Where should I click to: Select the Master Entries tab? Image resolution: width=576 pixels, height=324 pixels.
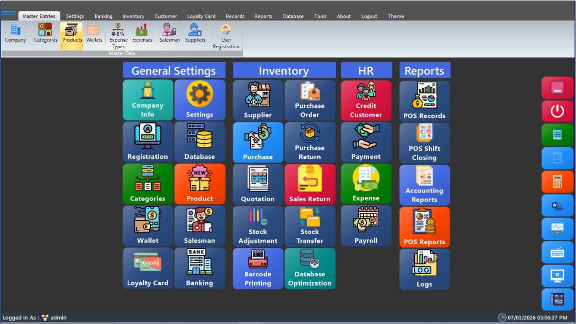pos(39,15)
